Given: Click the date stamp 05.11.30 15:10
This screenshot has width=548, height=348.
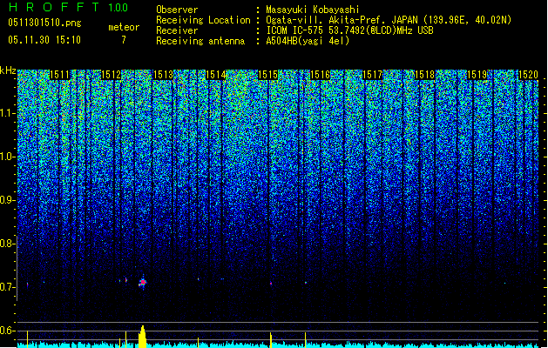Looking at the screenshot, I should pos(44,40).
